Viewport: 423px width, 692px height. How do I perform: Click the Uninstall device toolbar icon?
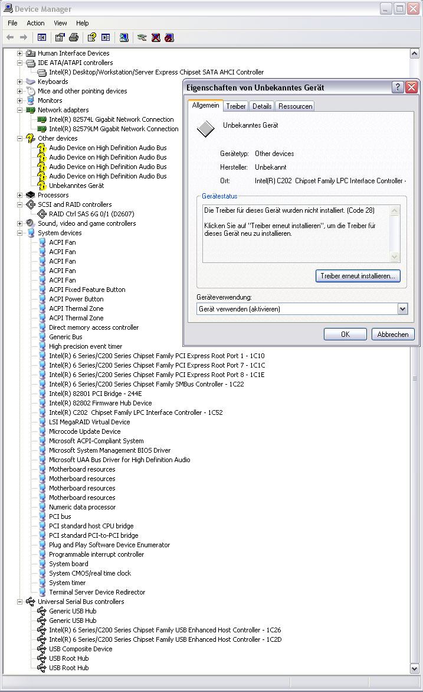coord(156,37)
